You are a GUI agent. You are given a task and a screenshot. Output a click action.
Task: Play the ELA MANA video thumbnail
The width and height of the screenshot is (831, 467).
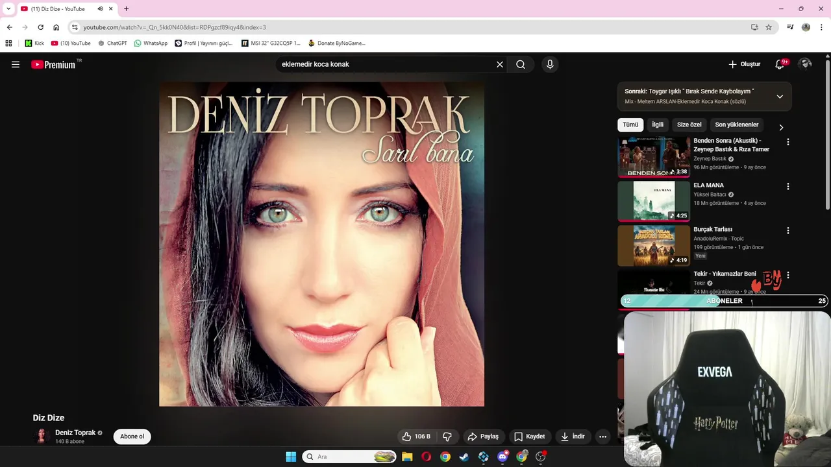pyautogui.click(x=654, y=201)
